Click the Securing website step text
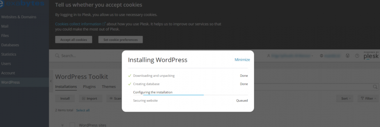 (x=145, y=101)
